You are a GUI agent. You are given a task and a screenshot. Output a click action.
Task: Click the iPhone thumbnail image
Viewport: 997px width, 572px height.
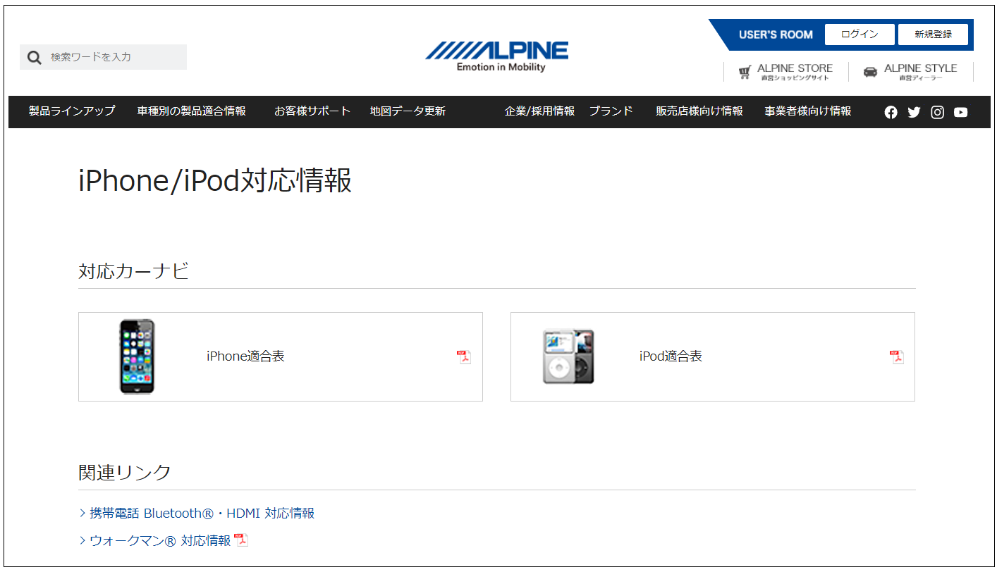coord(137,356)
